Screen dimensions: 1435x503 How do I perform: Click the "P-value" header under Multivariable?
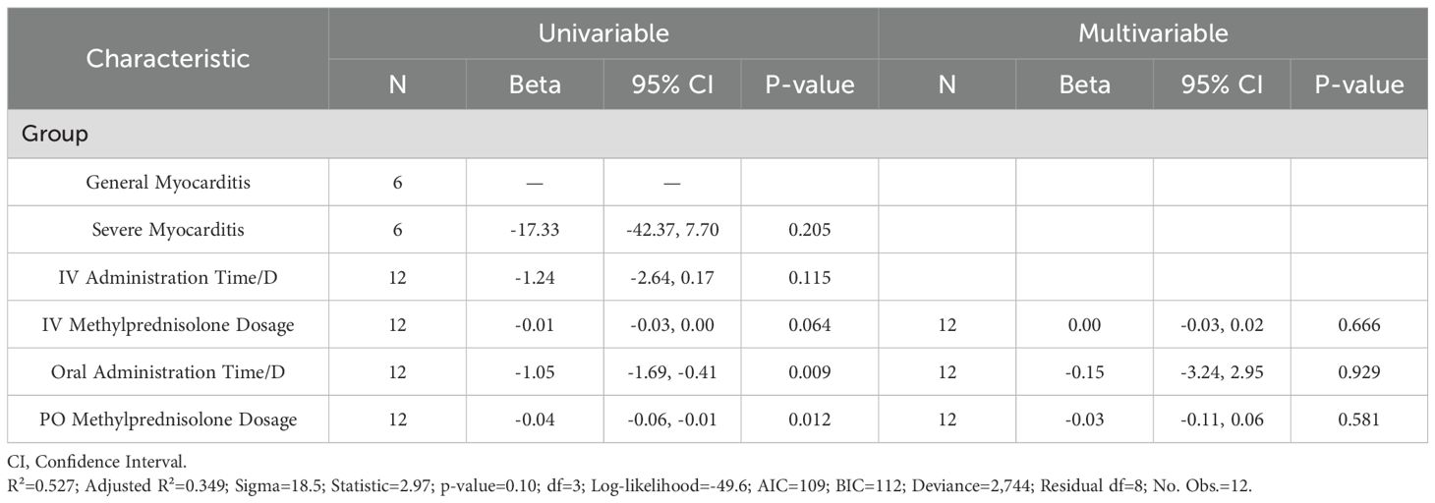click(x=1359, y=84)
